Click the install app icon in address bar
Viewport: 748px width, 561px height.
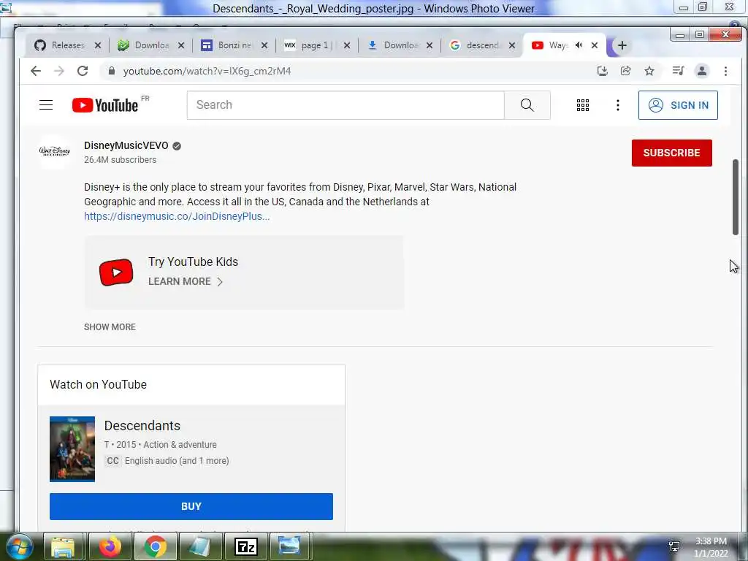tap(602, 71)
